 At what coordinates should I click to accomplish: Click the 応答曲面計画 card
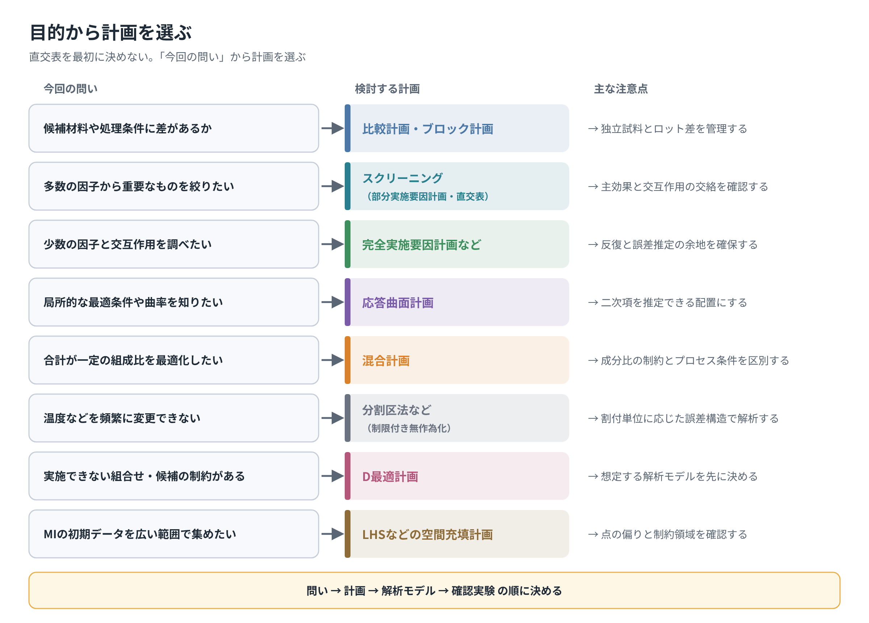[457, 302]
